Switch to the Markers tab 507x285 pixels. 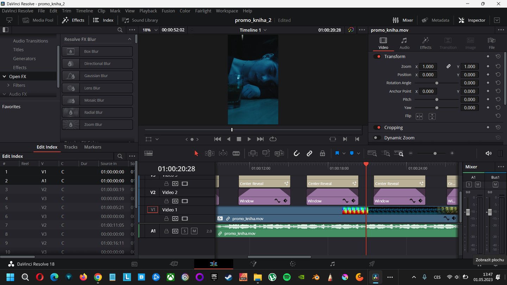93,147
